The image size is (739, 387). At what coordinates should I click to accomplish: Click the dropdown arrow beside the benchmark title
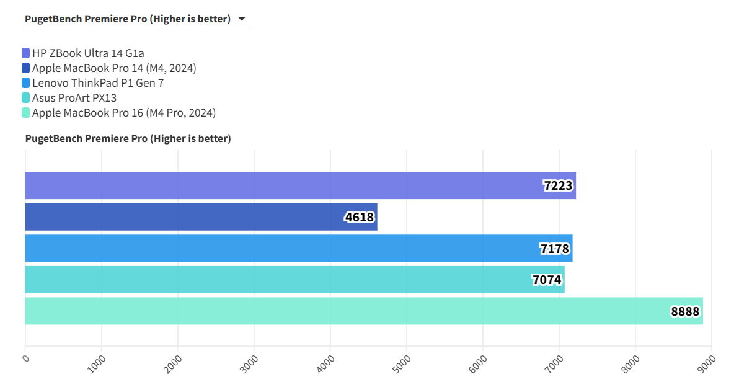pos(242,19)
